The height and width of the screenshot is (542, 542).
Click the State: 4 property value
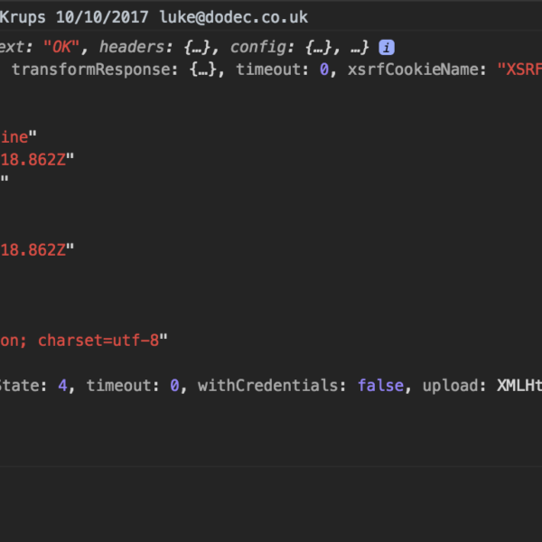(62, 386)
